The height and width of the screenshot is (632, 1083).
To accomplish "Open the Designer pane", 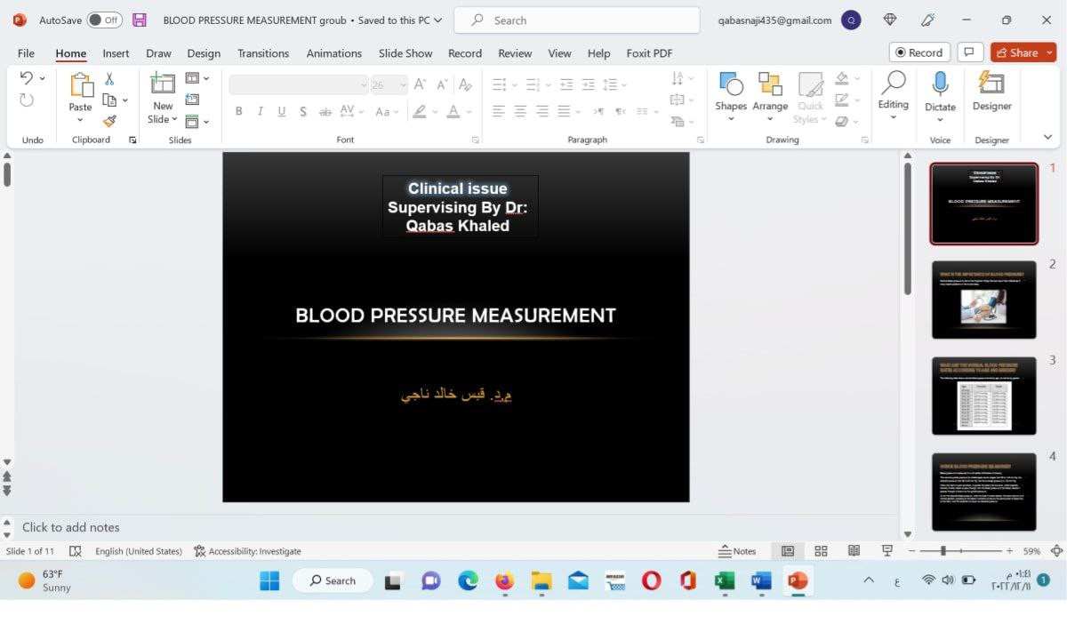I will 991,84.
